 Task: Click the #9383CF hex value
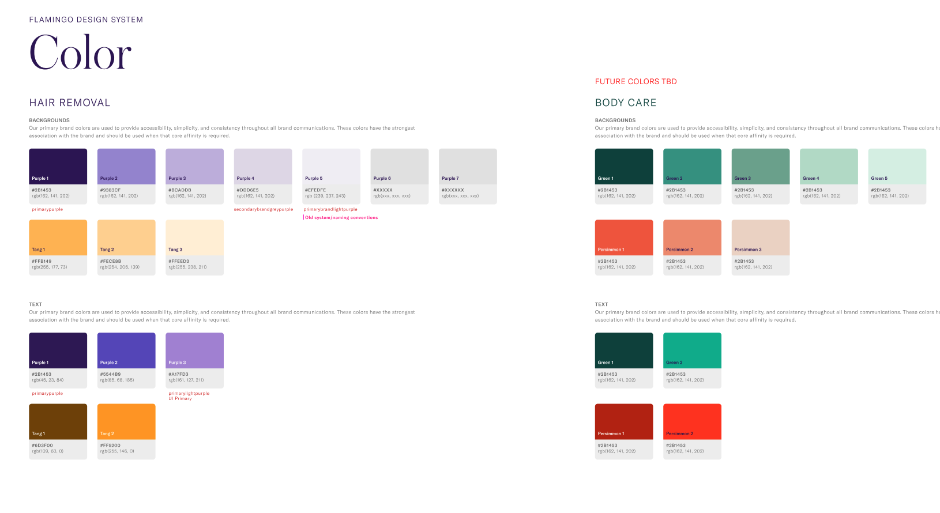point(110,190)
